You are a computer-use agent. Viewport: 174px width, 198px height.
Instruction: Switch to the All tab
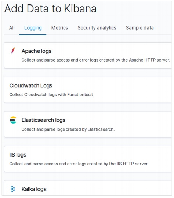coord(12,28)
